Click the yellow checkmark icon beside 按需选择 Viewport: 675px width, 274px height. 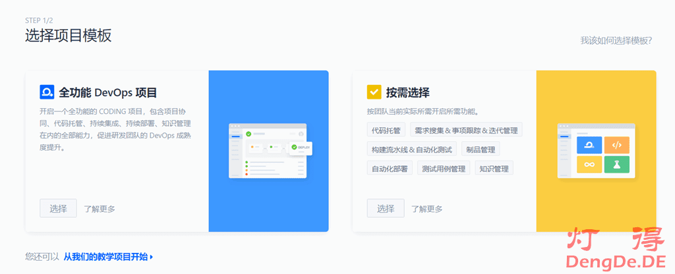pyautogui.click(x=374, y=92)
